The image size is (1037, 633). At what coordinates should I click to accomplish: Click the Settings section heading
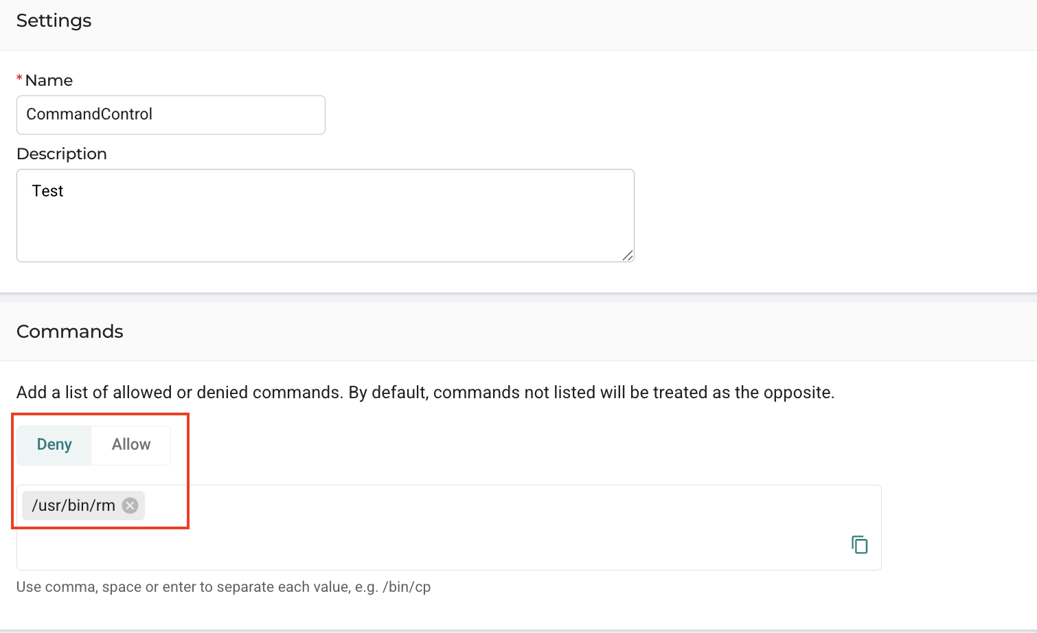point(54,21)
